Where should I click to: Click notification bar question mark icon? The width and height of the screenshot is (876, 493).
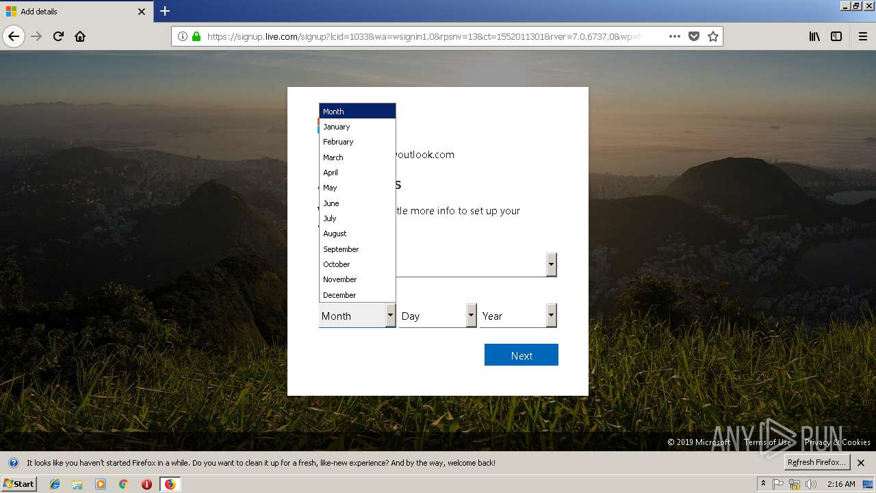tap(14, 463)
